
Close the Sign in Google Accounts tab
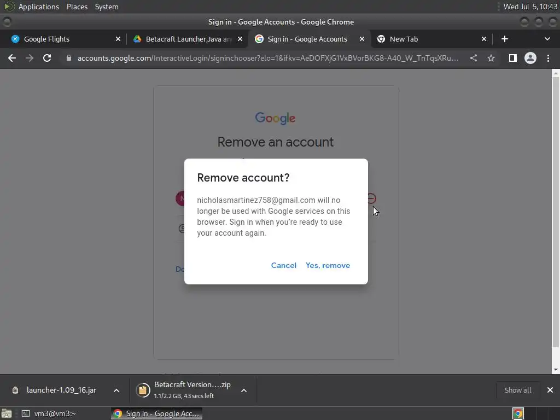[x=362, y=39]
